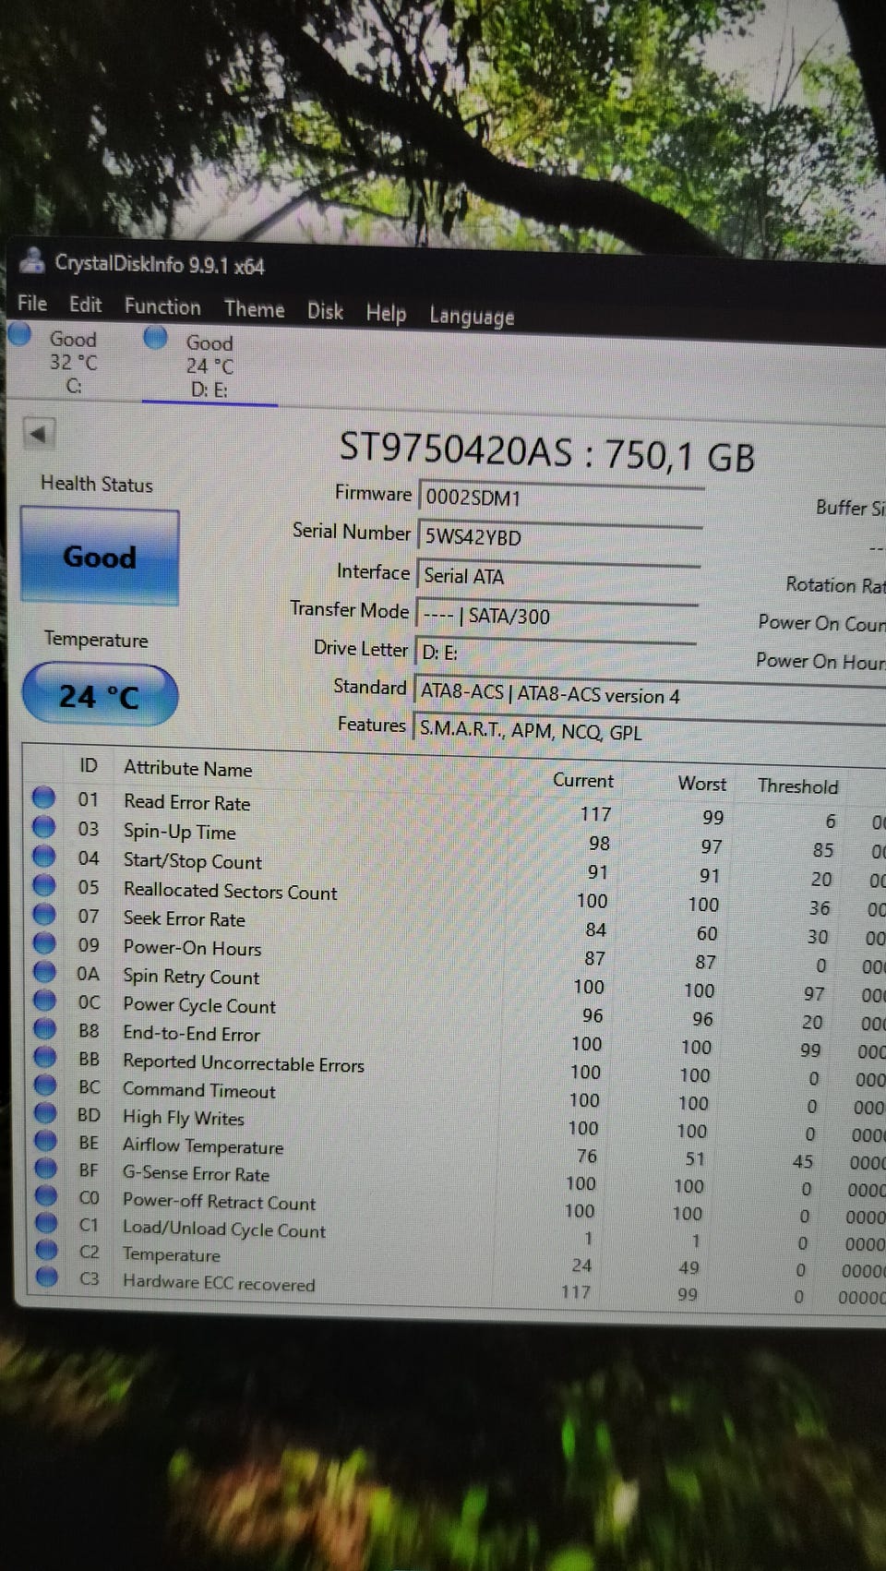Screen dimensions: 886x1571
Task: Click the Interface field Serial ATA
Action: pyautogui.click(x=558, y=577)
